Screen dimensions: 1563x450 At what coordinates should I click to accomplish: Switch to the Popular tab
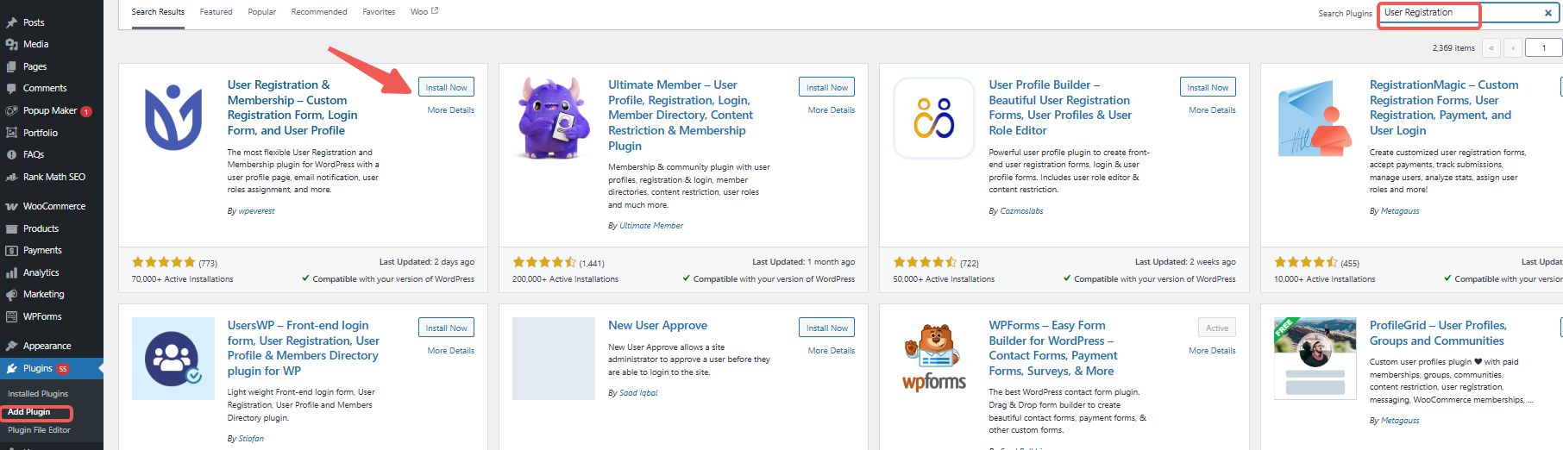pos(262,12)
